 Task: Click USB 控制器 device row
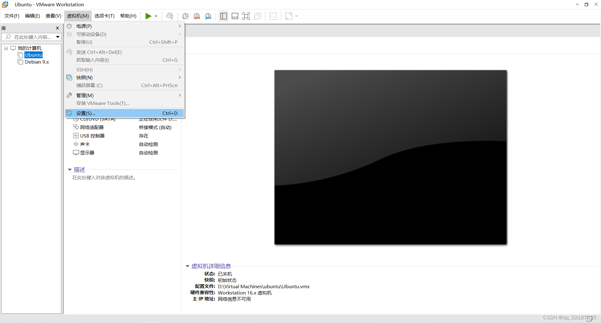tap(125, 136)
